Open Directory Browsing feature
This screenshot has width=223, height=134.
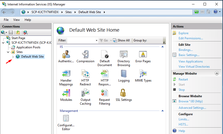pyautogui.click(x=124, y=58)
